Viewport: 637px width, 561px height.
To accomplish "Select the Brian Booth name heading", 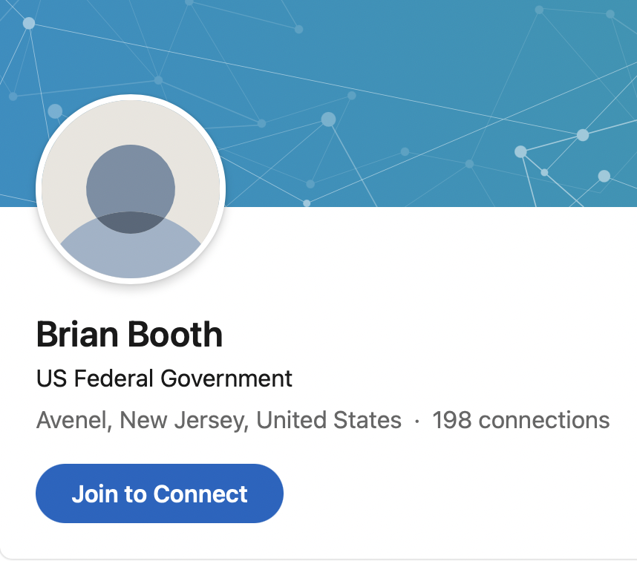I will (129, 334).
